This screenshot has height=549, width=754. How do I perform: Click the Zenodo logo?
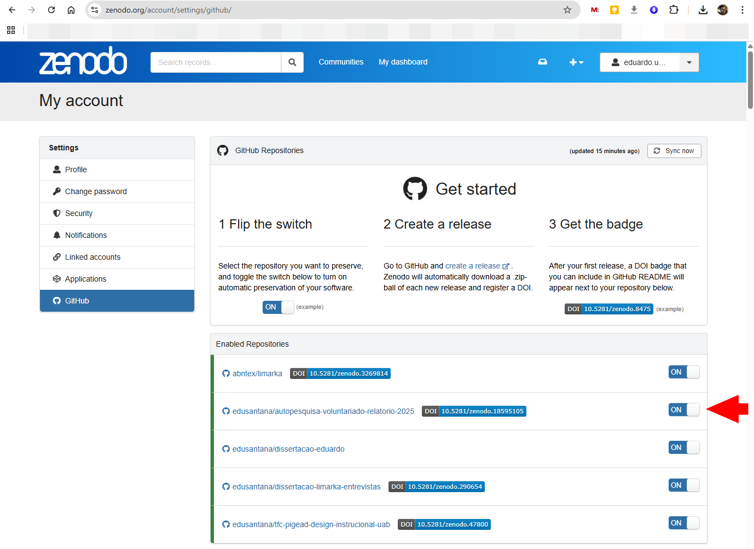[x=83, y=61]
